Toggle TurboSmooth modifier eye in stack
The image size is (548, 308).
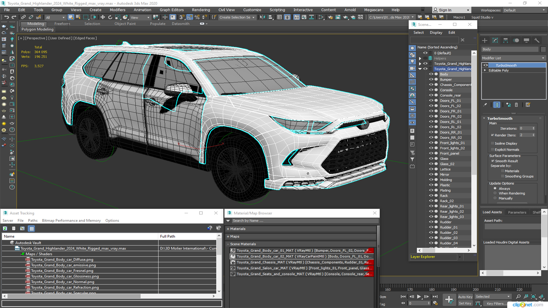tap(485, 65)
